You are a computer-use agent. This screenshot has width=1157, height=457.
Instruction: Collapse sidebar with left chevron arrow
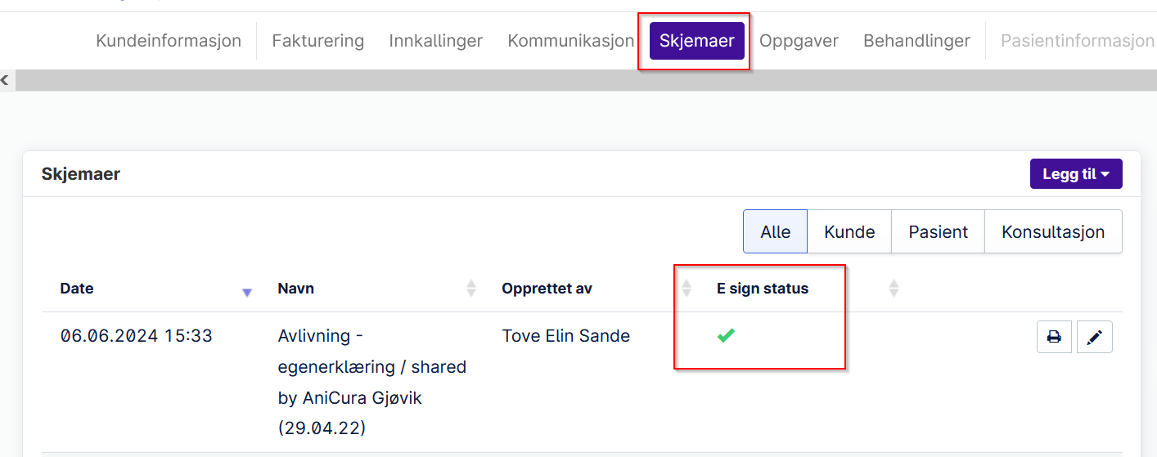(x=4, y=79)
